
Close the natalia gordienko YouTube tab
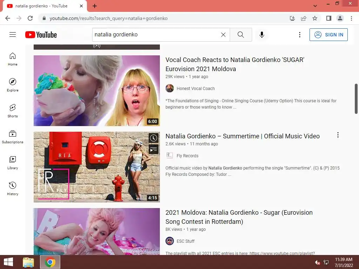(x=81, y=6)
